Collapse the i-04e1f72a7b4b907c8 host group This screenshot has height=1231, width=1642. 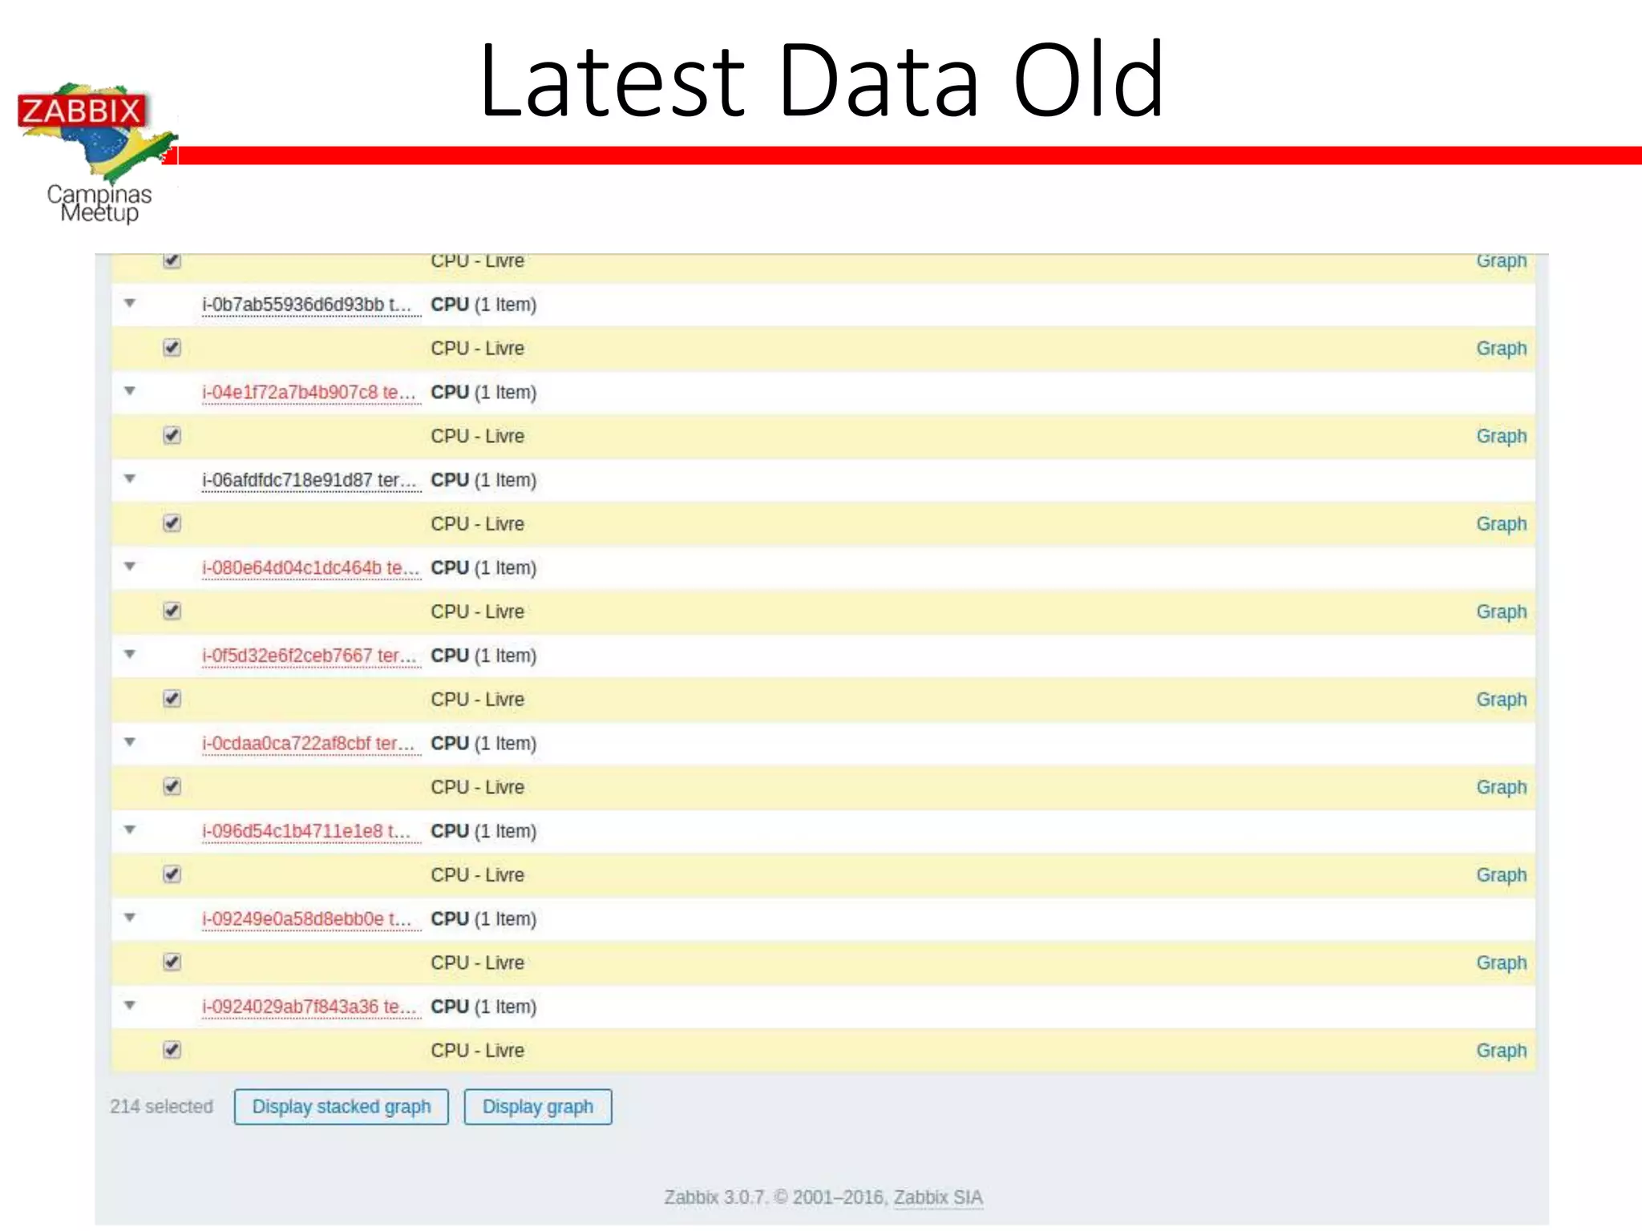point(130,391)
